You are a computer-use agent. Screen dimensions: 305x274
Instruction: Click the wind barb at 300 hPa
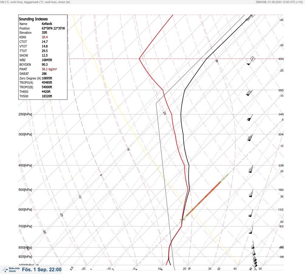click(x=250, y=138)
